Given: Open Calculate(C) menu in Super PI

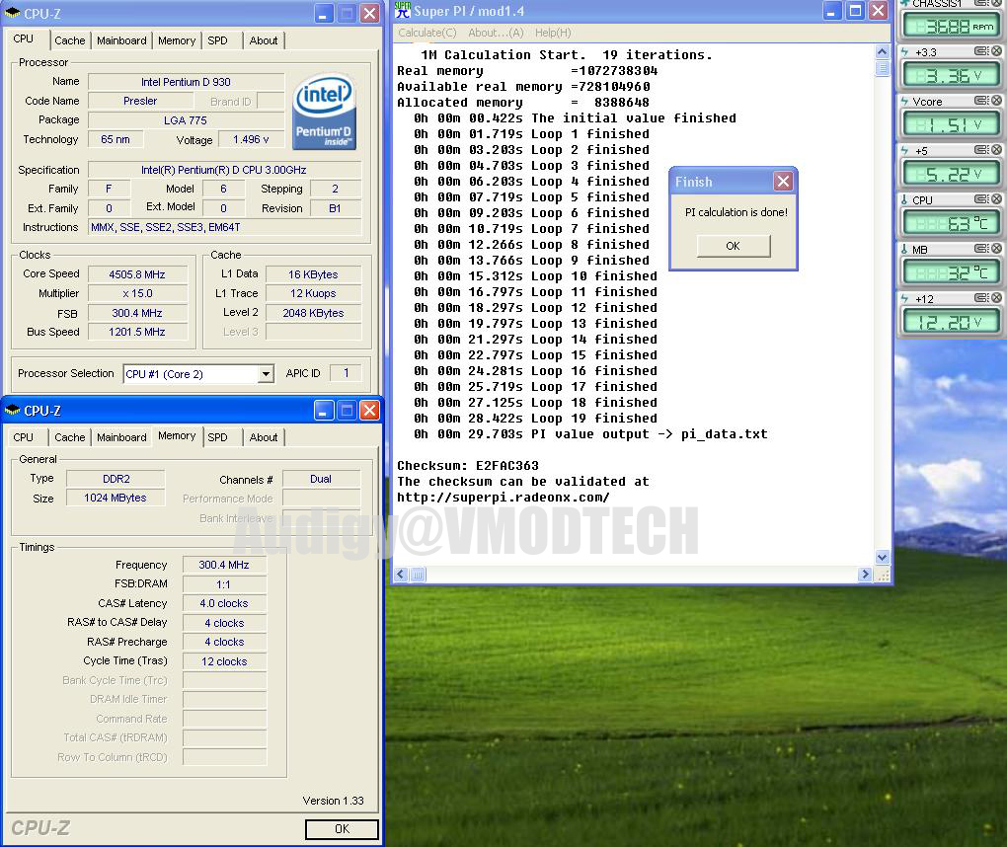Looking at the screenshot, I should (427, 33).
